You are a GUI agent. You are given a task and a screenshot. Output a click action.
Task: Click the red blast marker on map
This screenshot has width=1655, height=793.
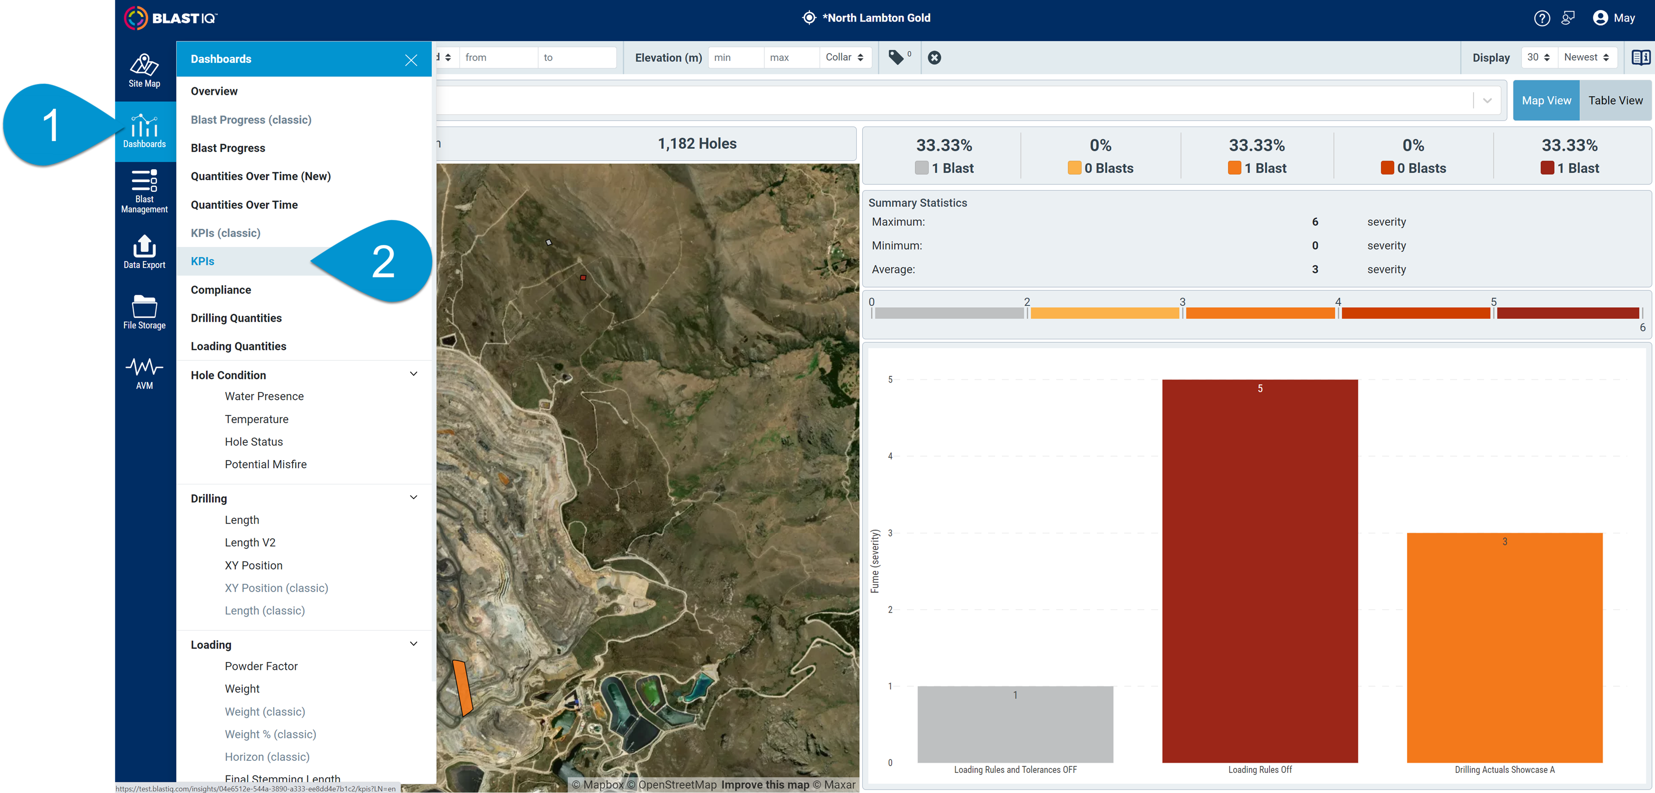click(x=583, y=278)
